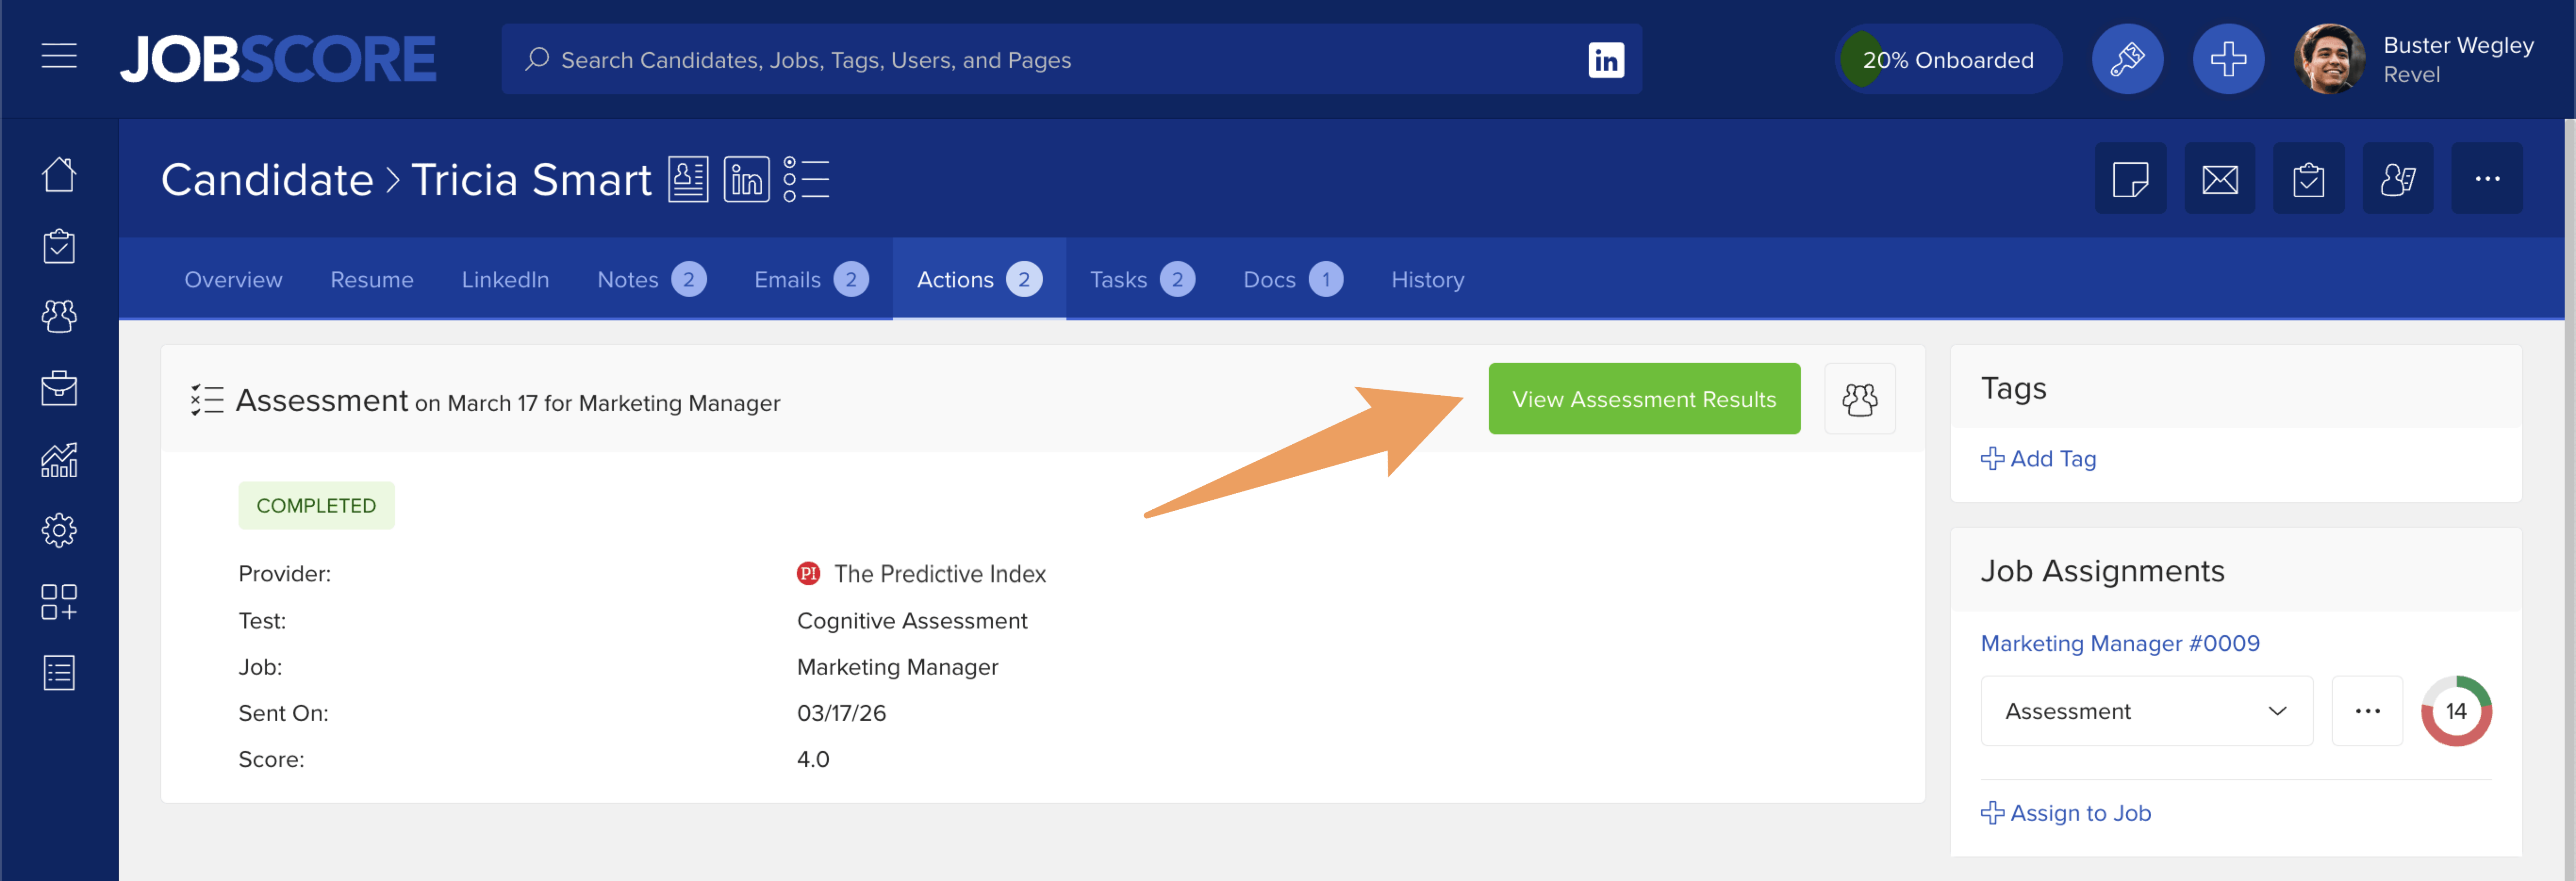The width and height of the screenshot is (2576, 881).
Task: Open the History tab
Action: [1427, 280]
